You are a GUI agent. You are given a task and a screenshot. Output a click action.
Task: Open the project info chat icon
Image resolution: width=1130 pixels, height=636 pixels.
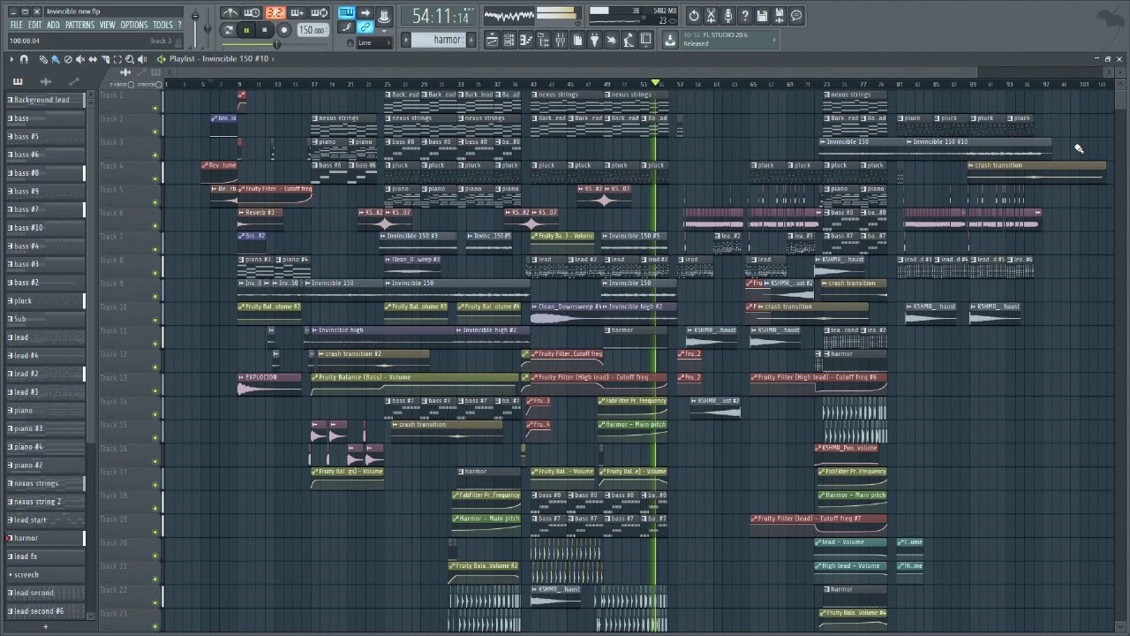pyautogui.click(x=796, y=15)
